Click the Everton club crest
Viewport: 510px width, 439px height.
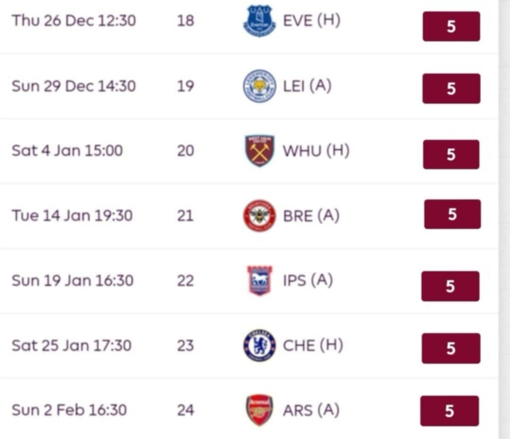[259, 21]
